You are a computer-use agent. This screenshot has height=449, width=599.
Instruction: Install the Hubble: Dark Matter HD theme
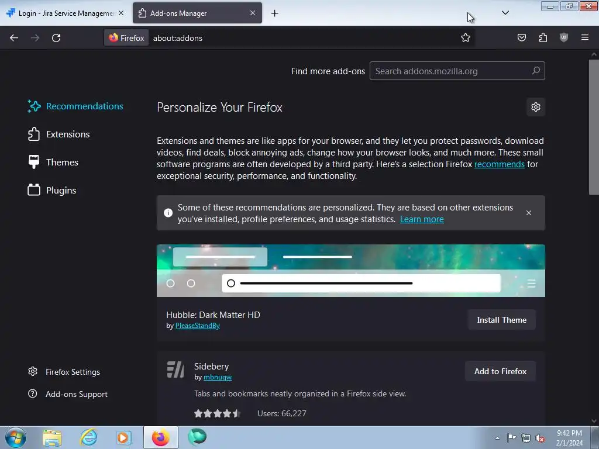pos(501,320)
